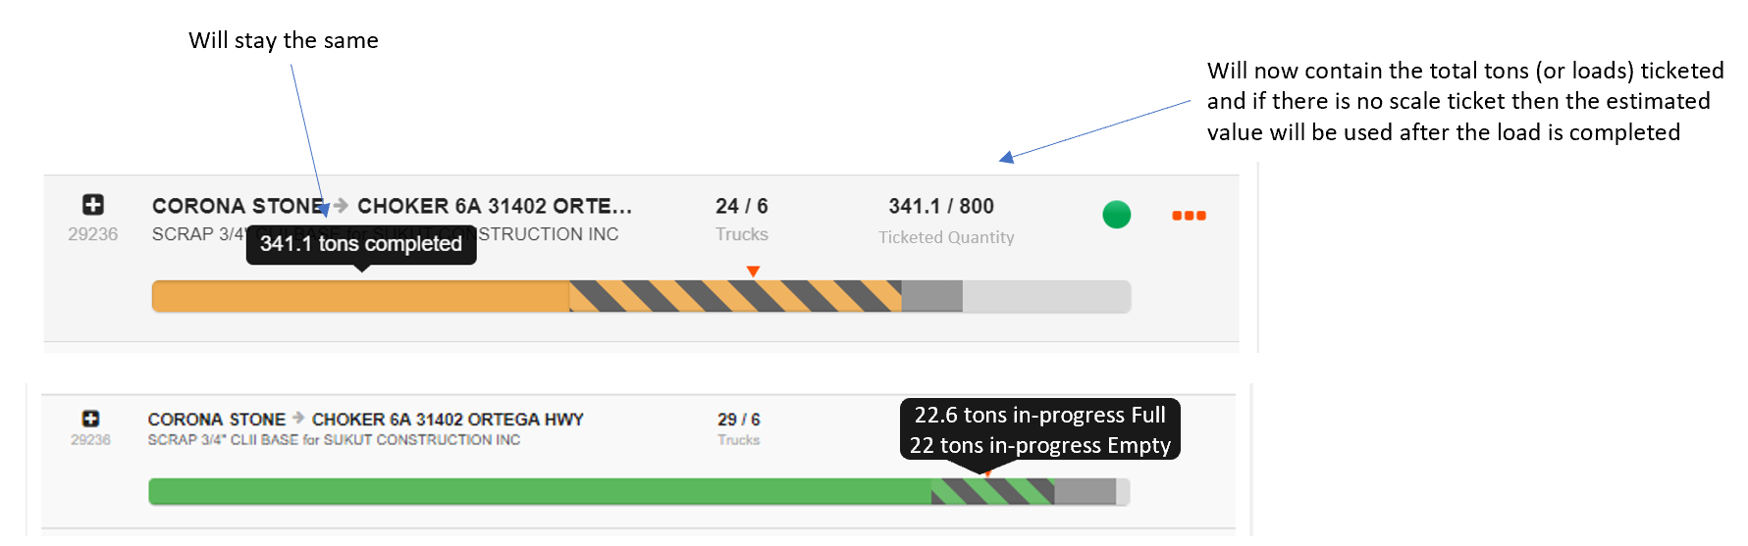The height and width of the screenshot is (546, 1748).
Task: Click the gray segment of green bar
Action: (1085, 491)
